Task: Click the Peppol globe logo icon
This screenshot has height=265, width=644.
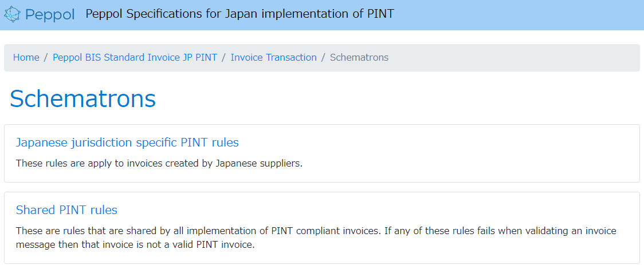Action: (x=13, y=14)
